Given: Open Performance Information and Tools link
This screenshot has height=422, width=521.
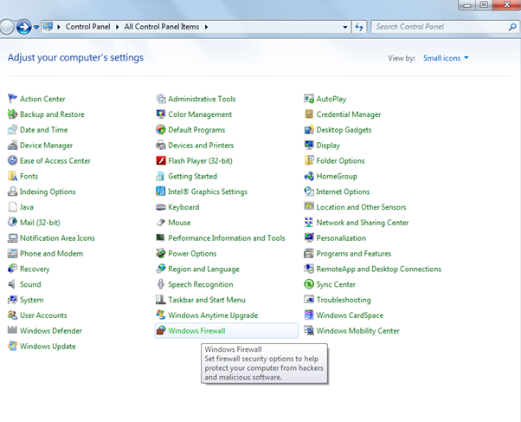Looking at the screenshot, I should click(x=227, y=238).
